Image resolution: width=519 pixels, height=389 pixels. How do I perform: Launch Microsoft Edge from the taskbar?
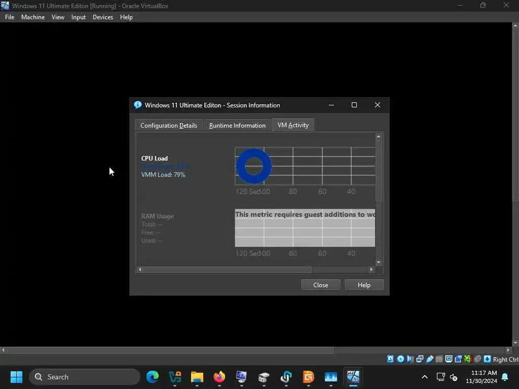tap(152, 377)
